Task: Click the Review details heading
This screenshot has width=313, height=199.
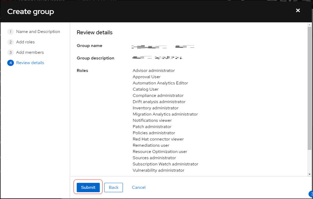Action: (95, 32)
